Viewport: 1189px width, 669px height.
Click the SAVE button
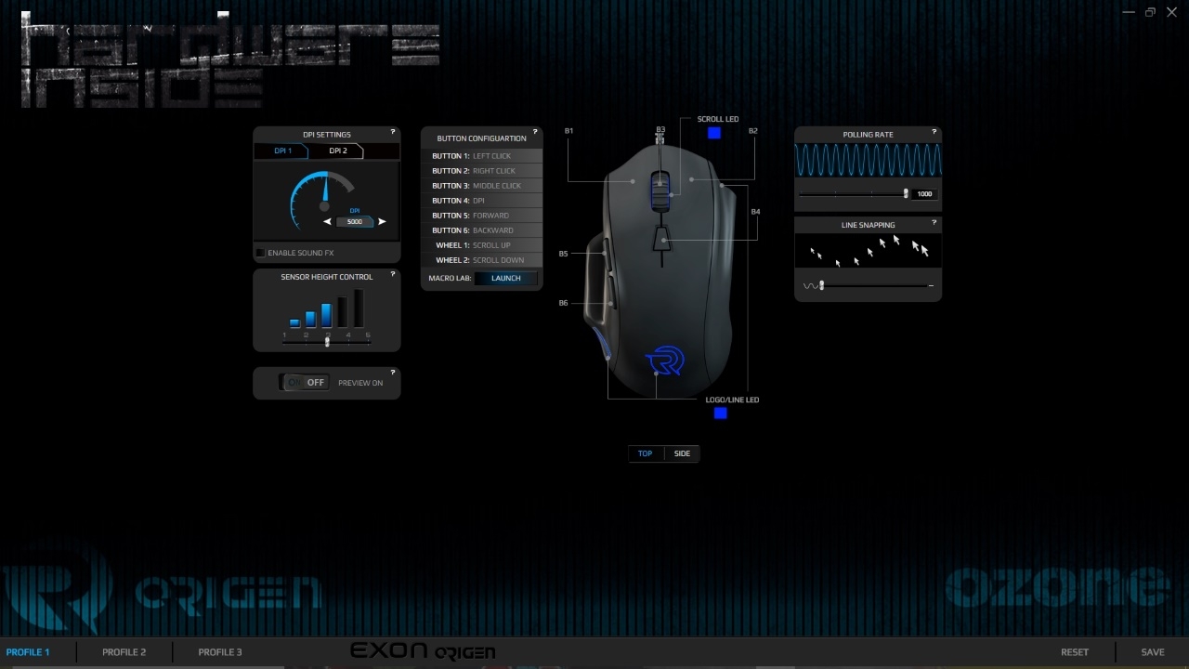point(1153,652)
